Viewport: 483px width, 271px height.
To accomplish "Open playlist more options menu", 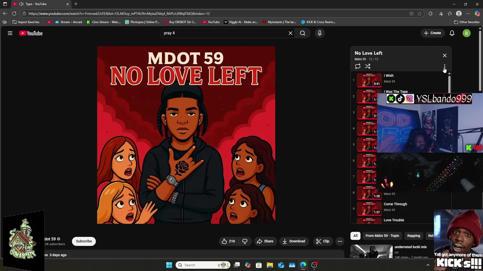I will click(x=445, y=67).
